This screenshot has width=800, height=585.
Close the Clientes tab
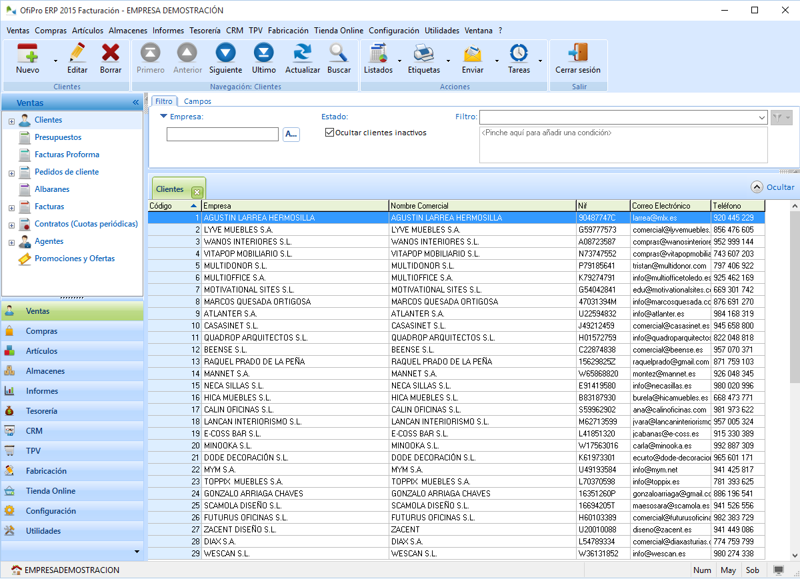pos(197,193)
